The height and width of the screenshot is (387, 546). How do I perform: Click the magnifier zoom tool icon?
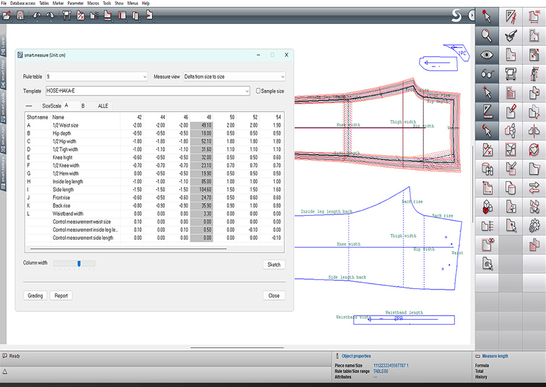(x=487, y=35)
